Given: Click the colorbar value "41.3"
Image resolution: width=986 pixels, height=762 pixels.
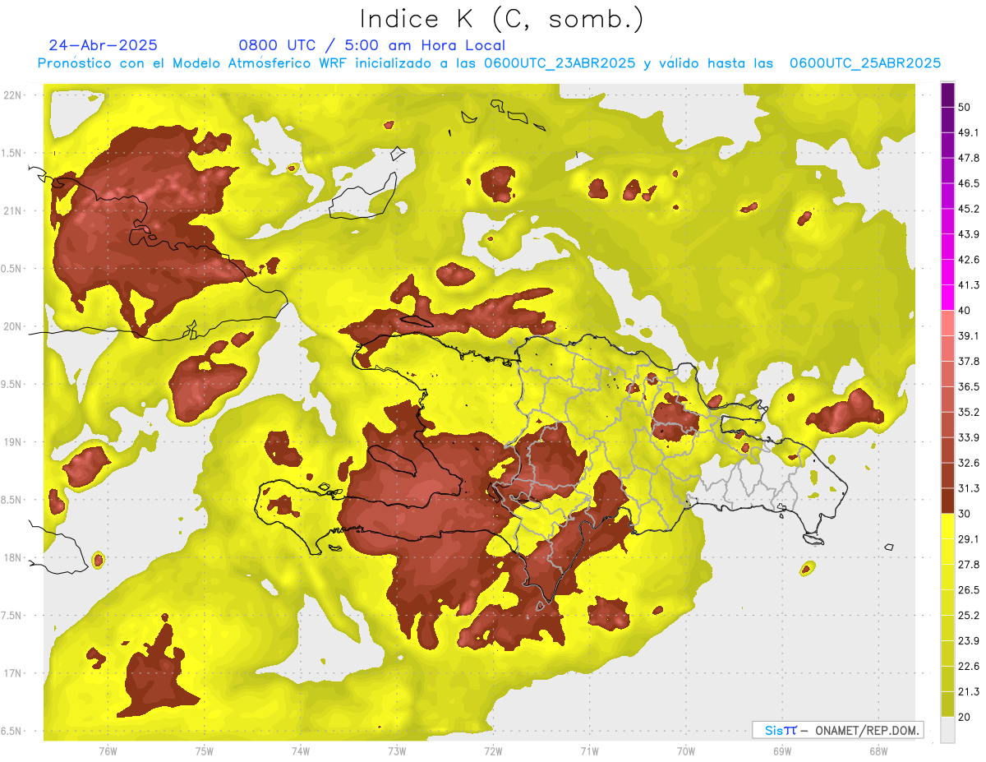Looking at the screenshot, I should 969,285.
